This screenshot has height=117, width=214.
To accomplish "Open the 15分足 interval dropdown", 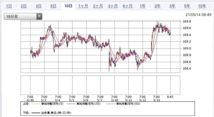I will (x=23, y=17).
